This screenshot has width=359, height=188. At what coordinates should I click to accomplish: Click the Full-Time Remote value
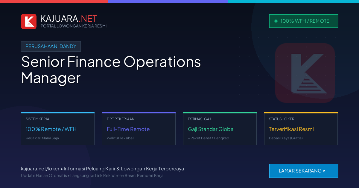pyautogui.click(x=128, y=129)
